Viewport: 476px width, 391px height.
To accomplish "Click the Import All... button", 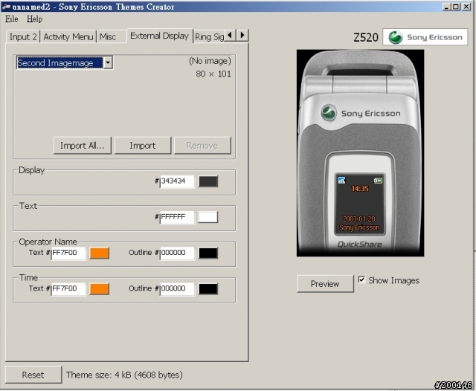I will [83, 146].
